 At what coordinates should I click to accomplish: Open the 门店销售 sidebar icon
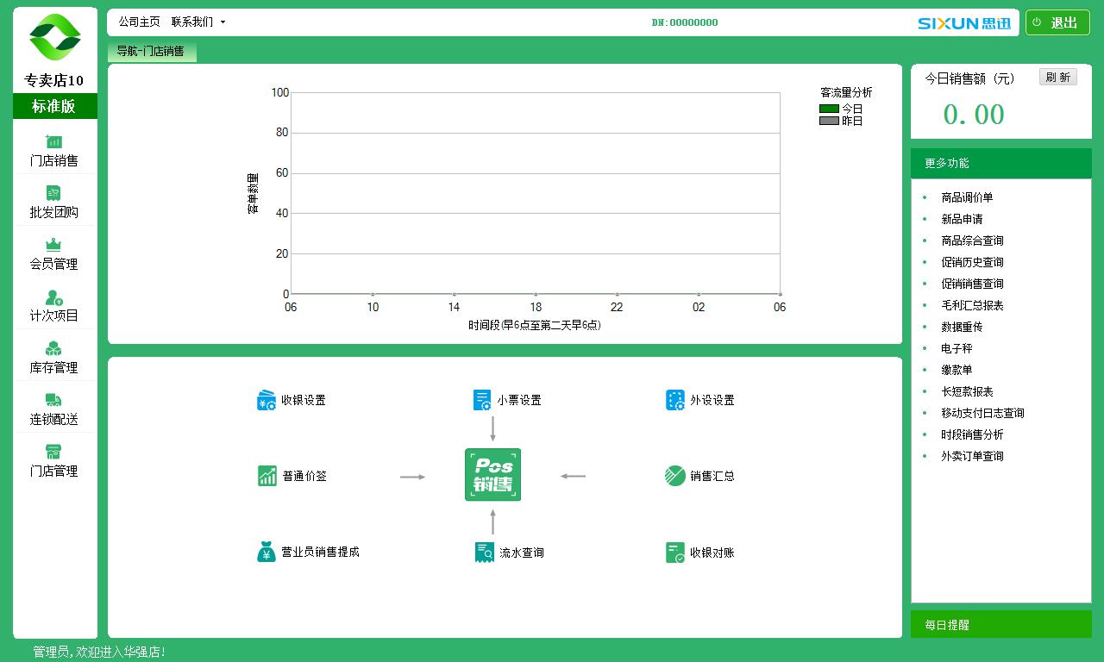(53, 142)
